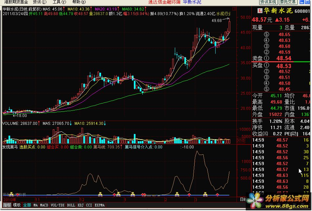Image resolution: width=312 pixels, height=211 pixels.
Task: Click the 选股买点: 0.00 label
Action: coord(32,147)
